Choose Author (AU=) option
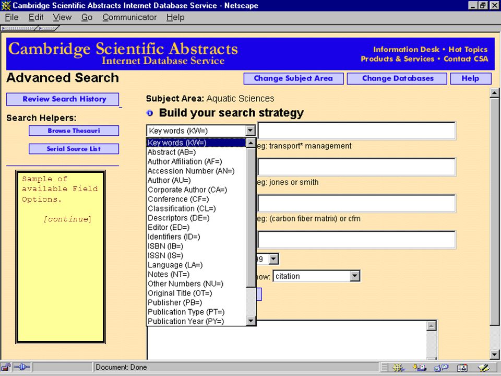The width and height of the screenshot is (501, 376). 197,180
